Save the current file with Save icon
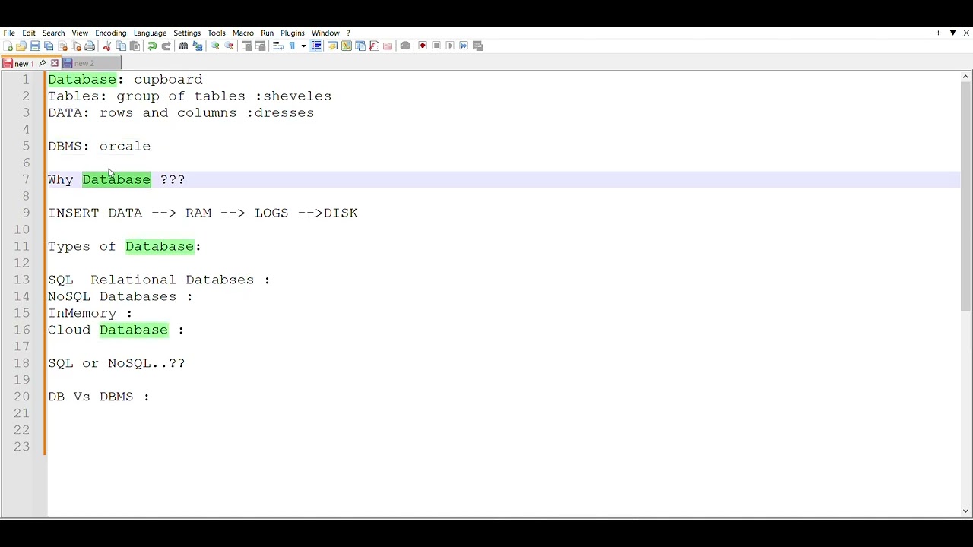Screen dimensions: 973x547 pyautogui.click(x=35, y=46)
